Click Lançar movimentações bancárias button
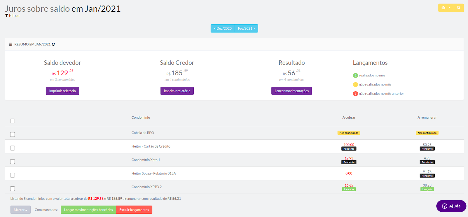The height and width of the screenshot is (217, 468). [x=88, y=210]
